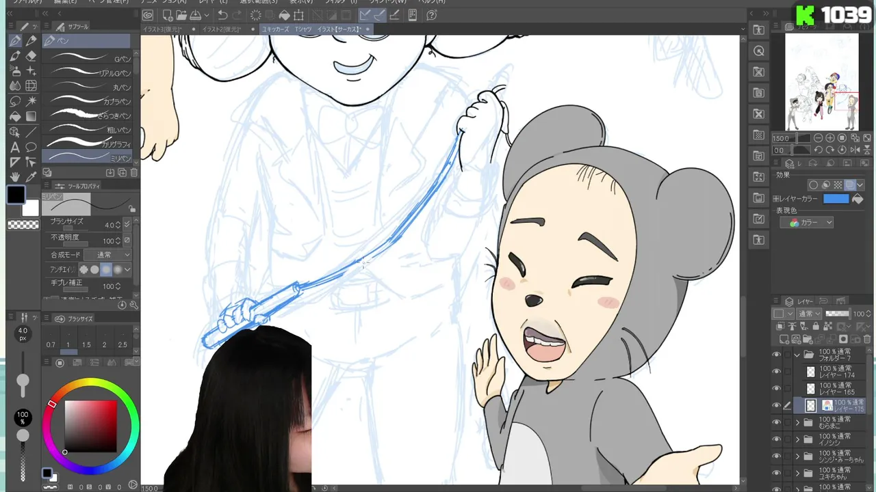Select the 丸ペン sub tool
The height and width of the screenshot is (492, 876).
click(x=87, y=86)
